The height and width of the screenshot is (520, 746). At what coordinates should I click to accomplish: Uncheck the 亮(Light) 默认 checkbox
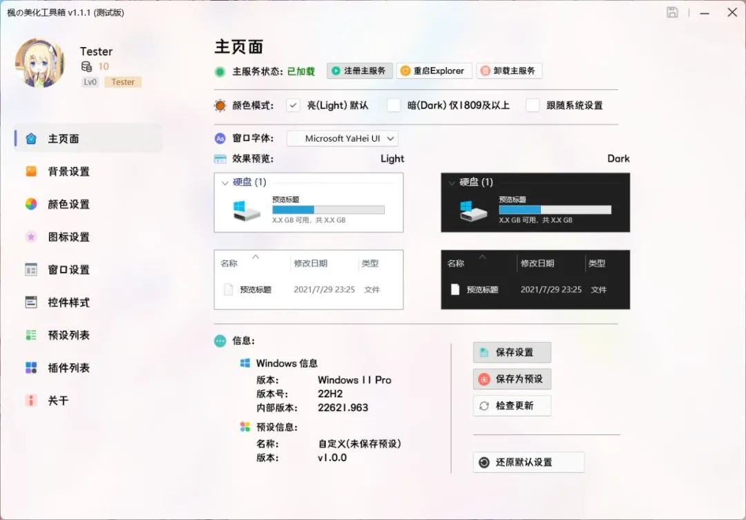click(294, 106)
